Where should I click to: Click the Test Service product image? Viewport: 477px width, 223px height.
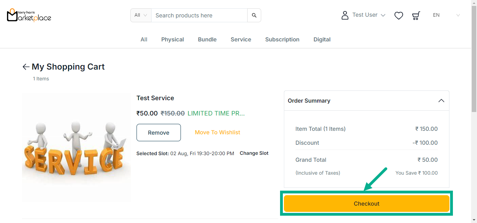click(76, 147)
